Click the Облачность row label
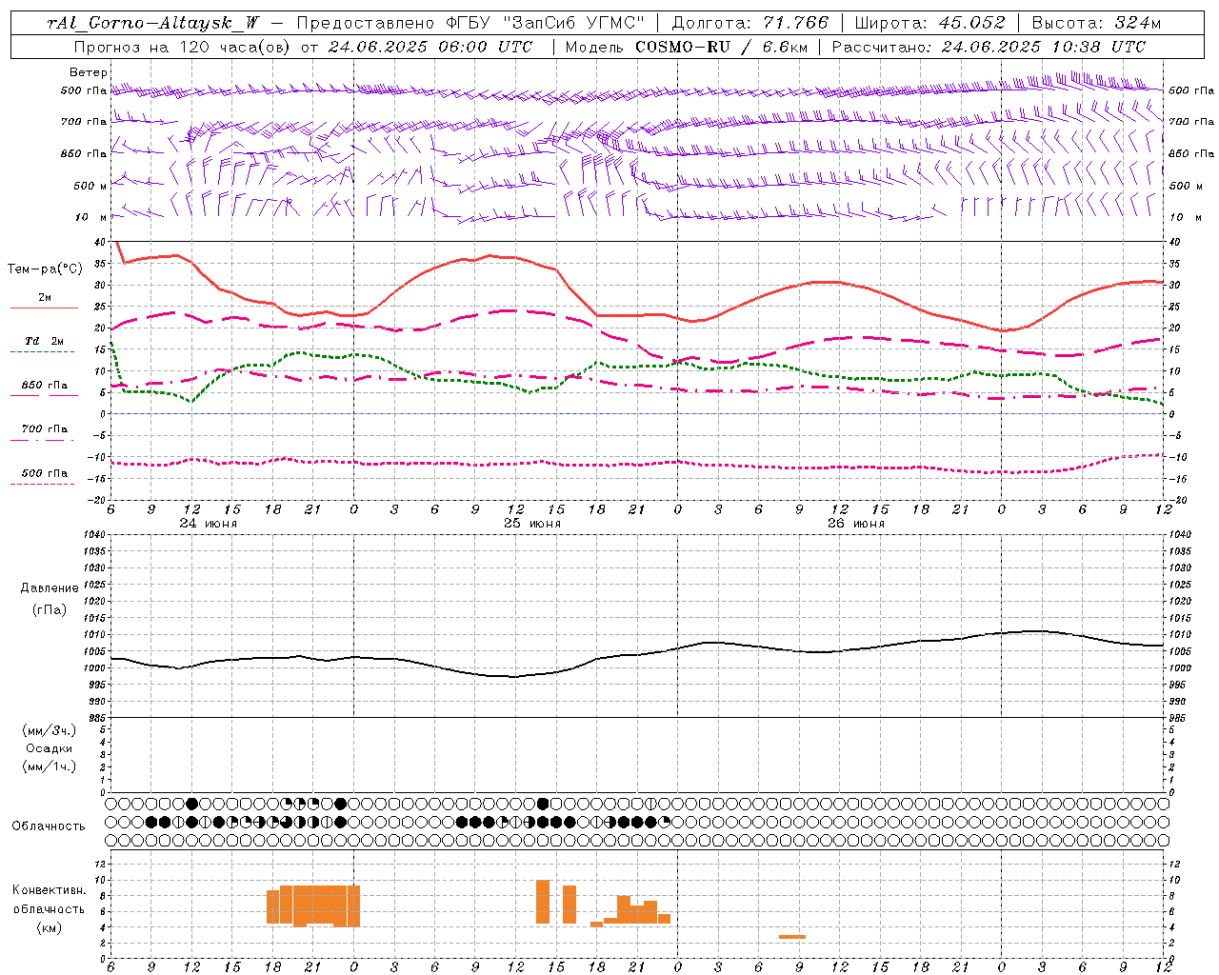Screen dimensions: 1219x975 pos(49,826)
